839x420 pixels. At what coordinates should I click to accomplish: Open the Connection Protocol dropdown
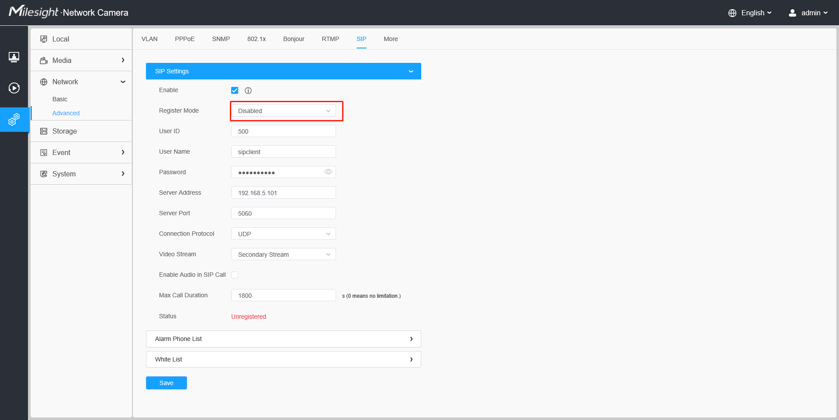tap(284, 234)
